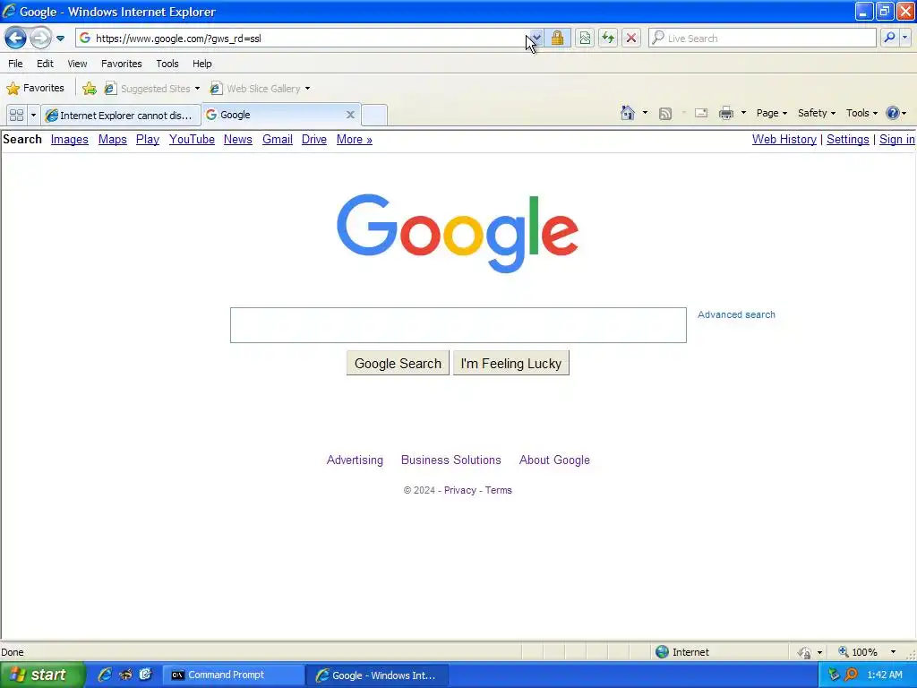The image size is (917, 688).
Task: Open the recent pages dropdown arrow
Action: click(x=60, y=39)
